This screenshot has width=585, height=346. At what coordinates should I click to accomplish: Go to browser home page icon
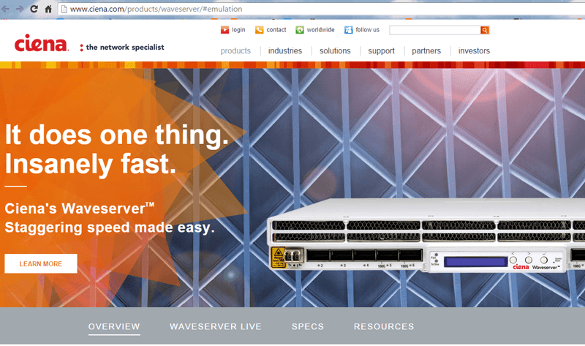click(x=48, y=9)
